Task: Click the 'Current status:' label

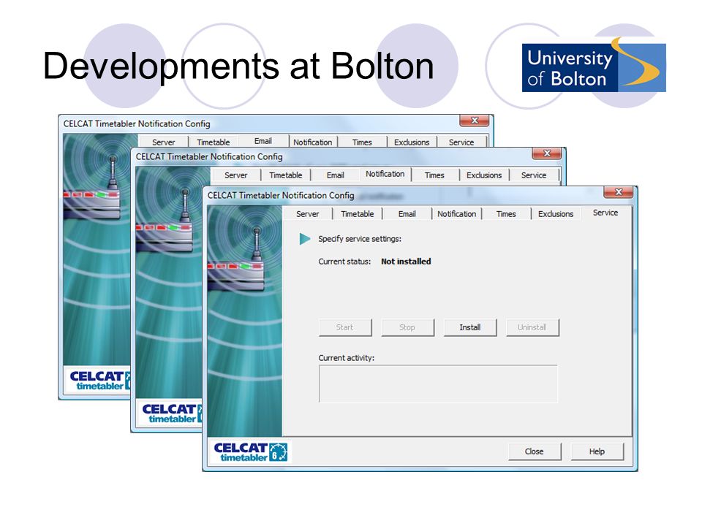Action: point(344,262)
